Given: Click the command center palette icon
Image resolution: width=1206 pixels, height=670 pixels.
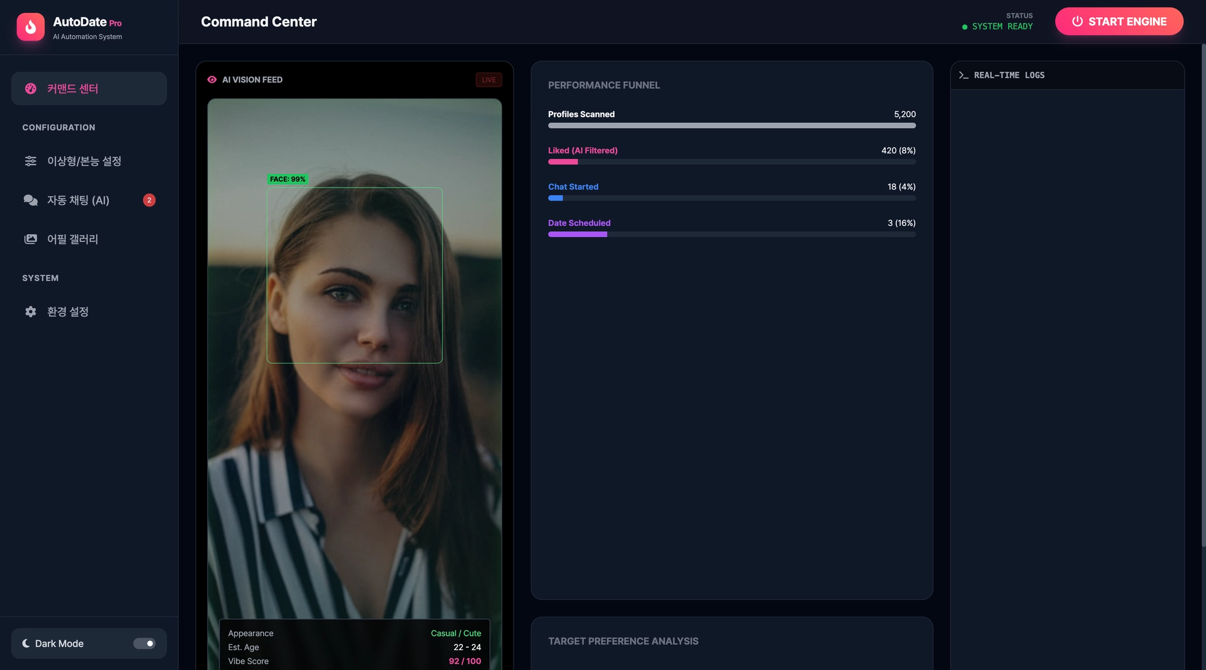Looking at the screenshot, I should [x=31, y=89].
